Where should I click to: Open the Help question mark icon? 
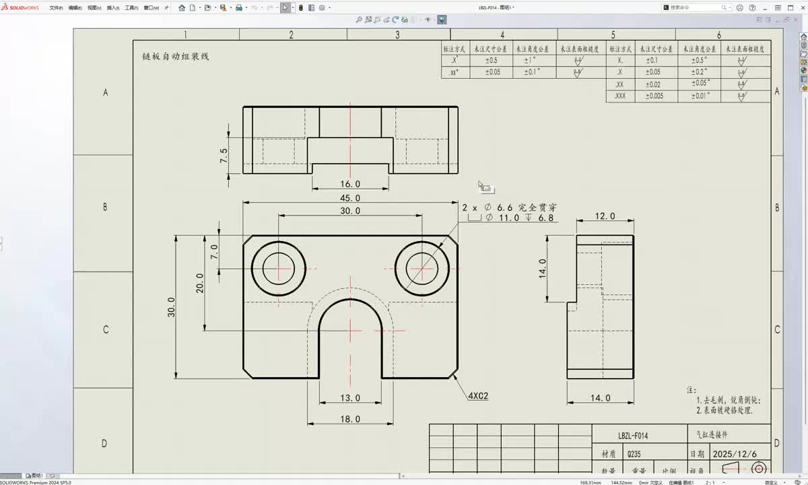pos(752,7)
